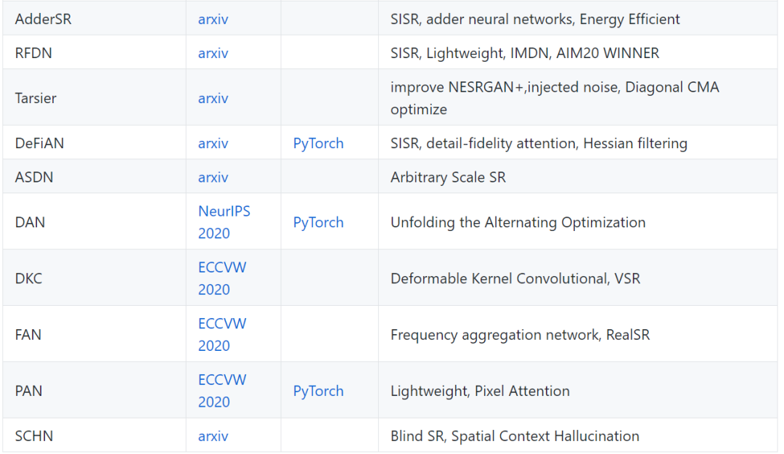Open the DeFiAN arxiv paper link
The width and height of the screenshot is (784, 454).
point(213,143)
